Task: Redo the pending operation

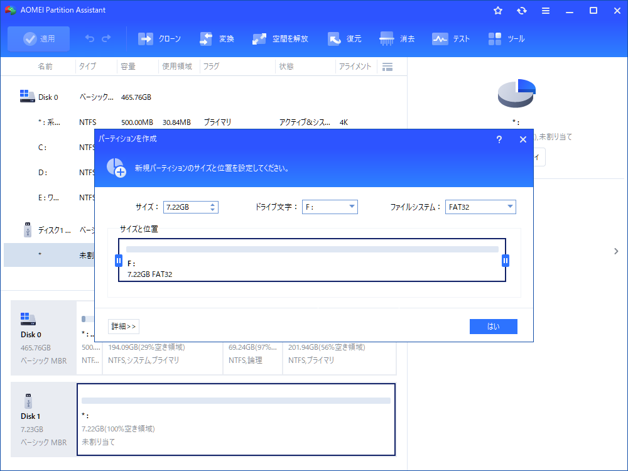Action: click(107, 38)
